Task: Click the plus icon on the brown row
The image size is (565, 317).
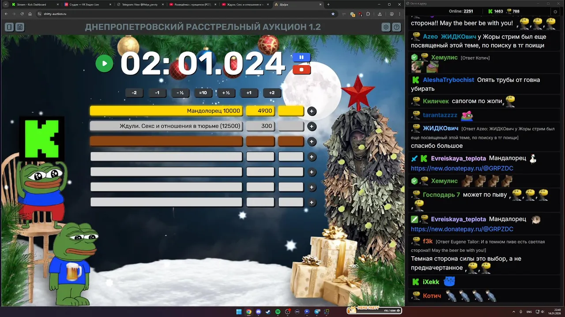Action: point(312,142)
